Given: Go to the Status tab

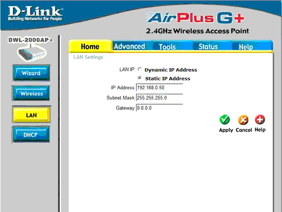Looking at the screenshot, I should tap(208, 47).
